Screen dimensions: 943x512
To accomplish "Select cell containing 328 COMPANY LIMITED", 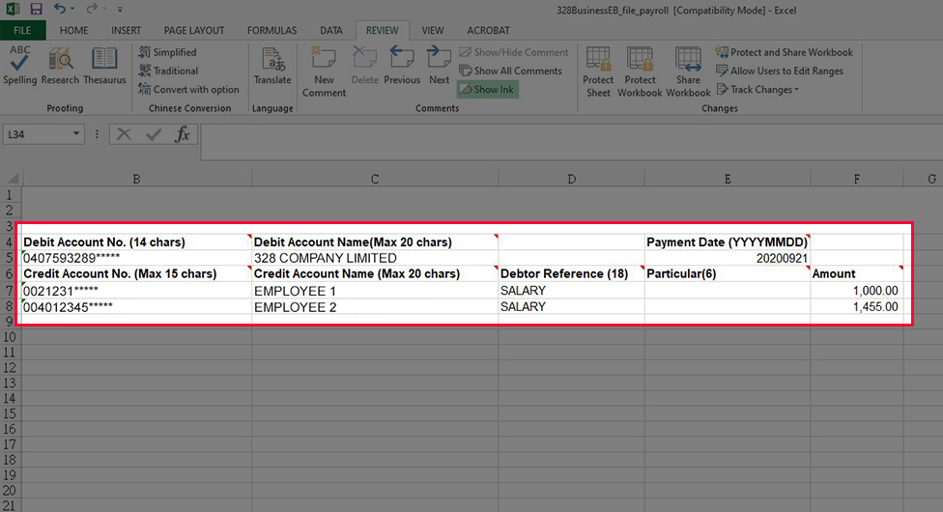I will coord(374,258).
